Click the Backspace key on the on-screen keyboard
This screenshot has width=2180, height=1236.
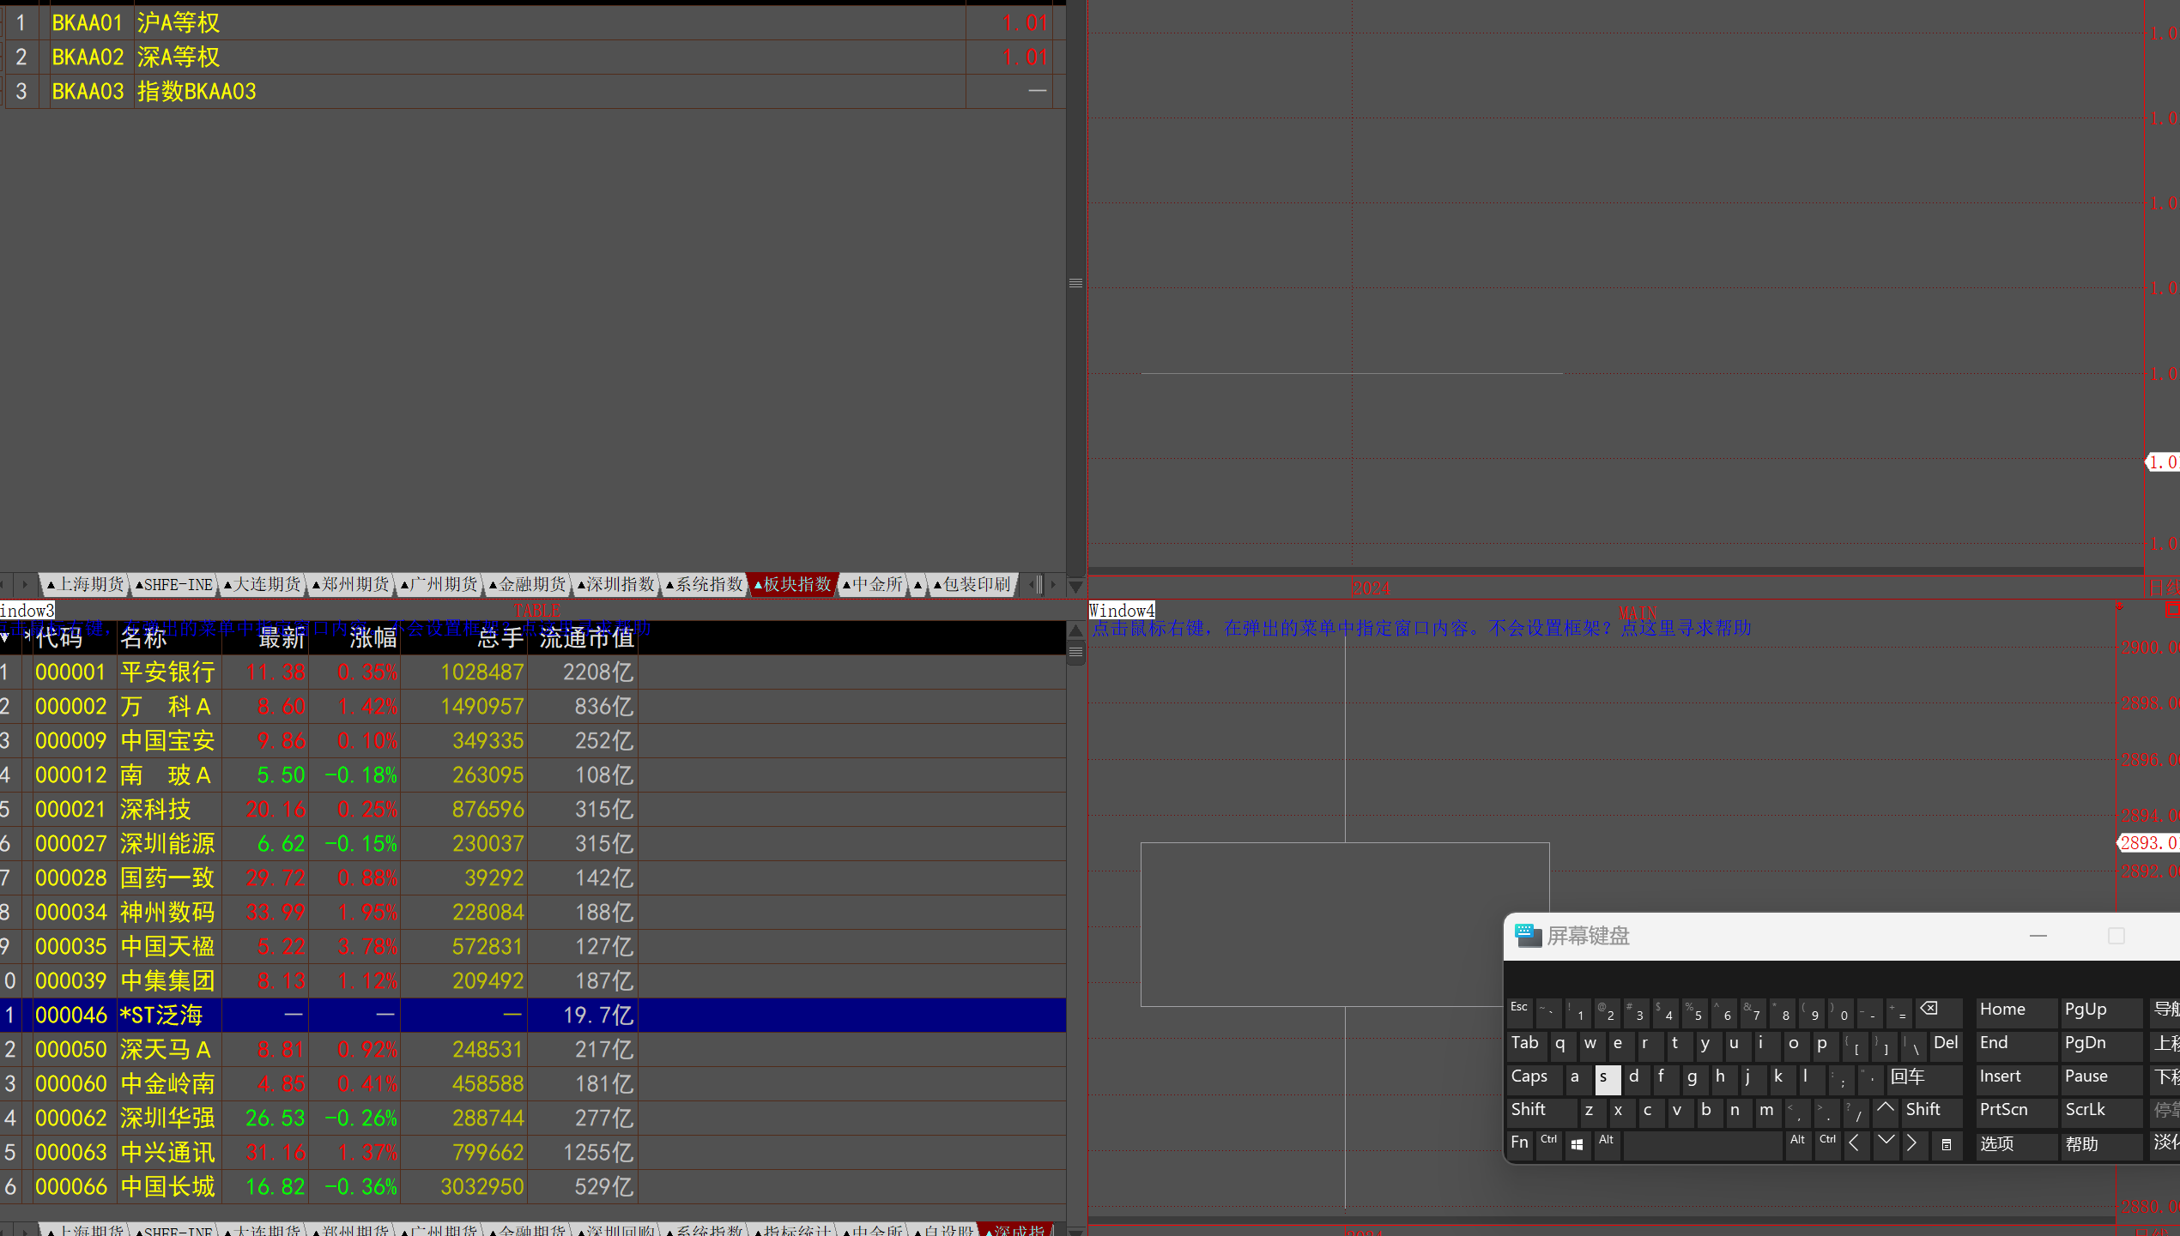tap(1939, 1012)
